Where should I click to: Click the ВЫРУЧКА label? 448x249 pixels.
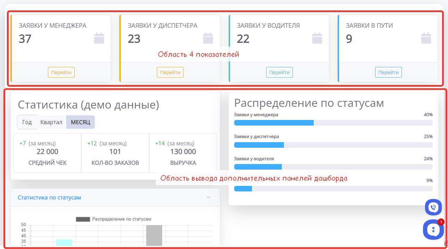pos(183,163)
